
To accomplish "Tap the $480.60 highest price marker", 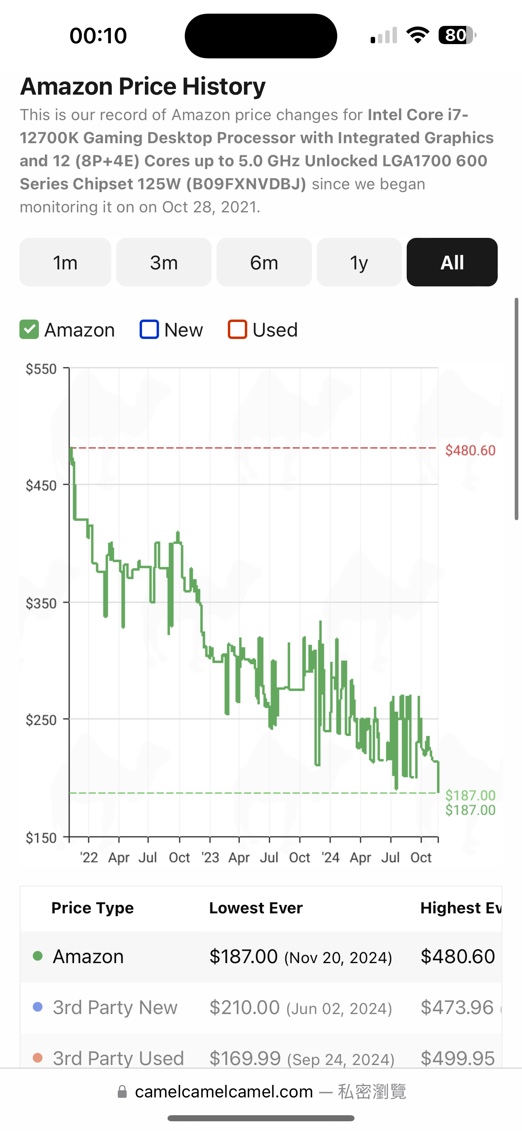I will 470,451.
